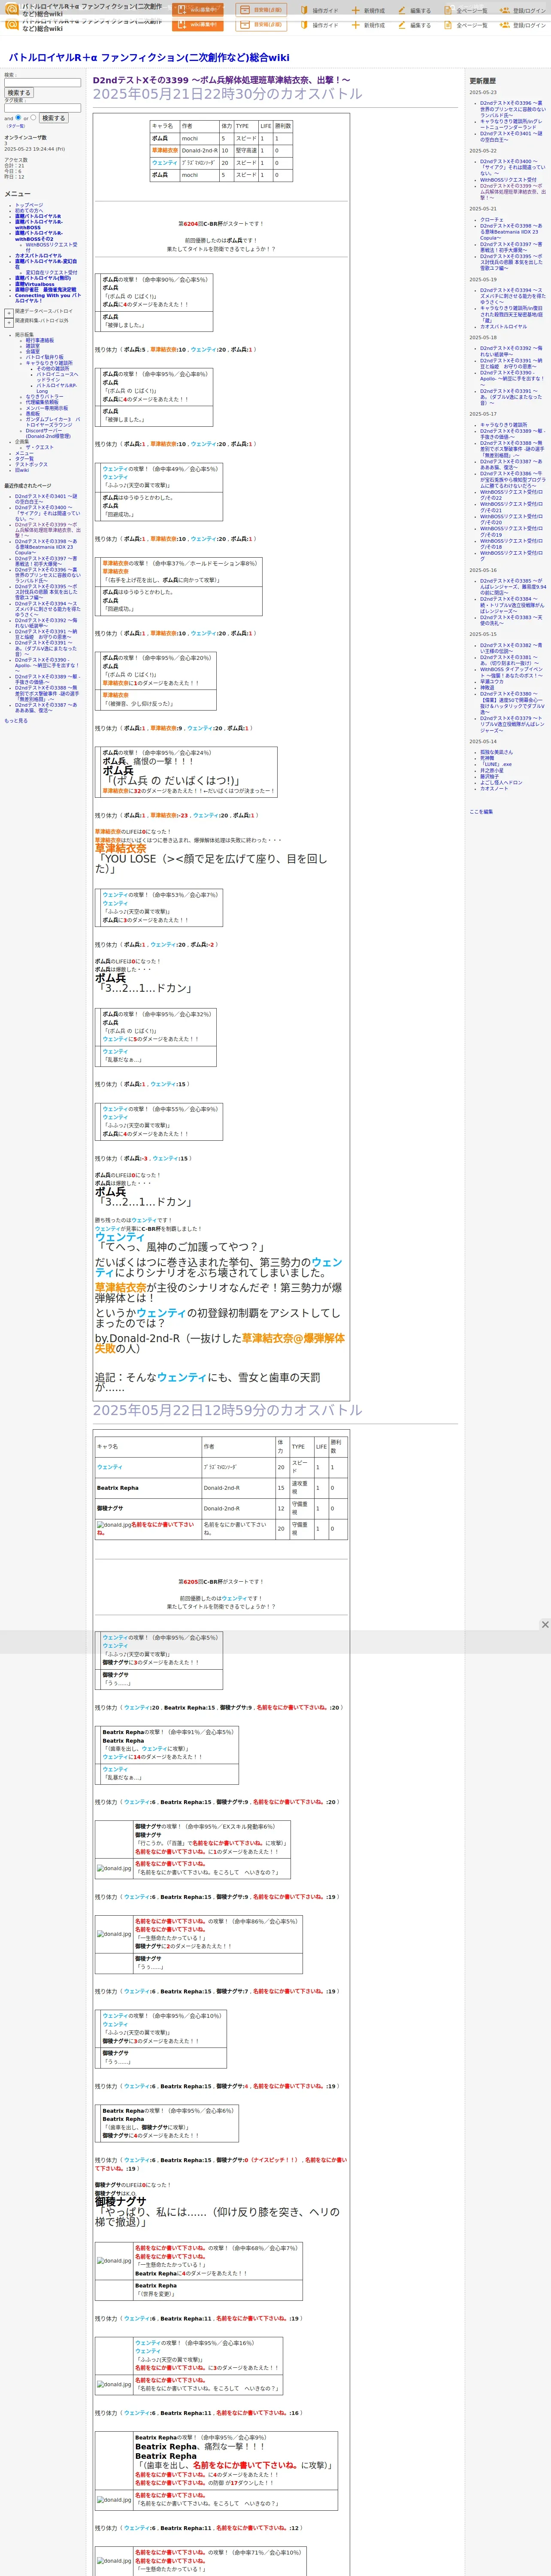Open the site title バトルロイヤルR+α wiki link

pyautogui.click(x=149, y=58)
